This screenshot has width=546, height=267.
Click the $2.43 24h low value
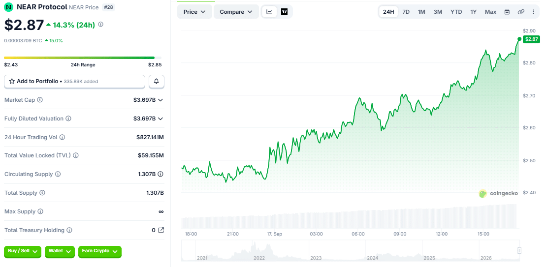click(11, 65)
